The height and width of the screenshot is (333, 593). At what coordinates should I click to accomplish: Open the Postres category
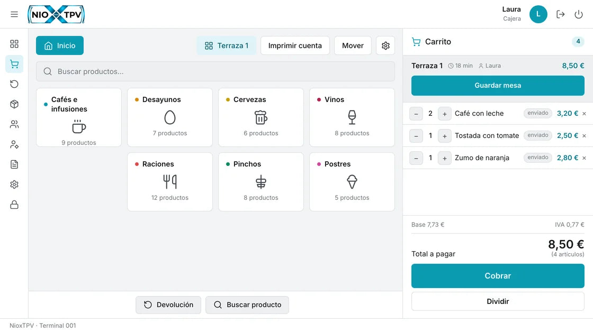(x=352, y=182)
